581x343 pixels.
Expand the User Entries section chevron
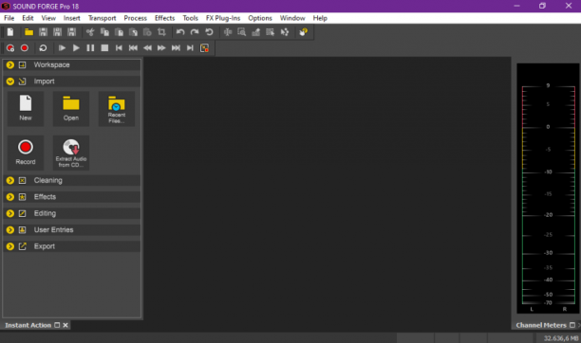pyautogui.click(x=10, y=230)
